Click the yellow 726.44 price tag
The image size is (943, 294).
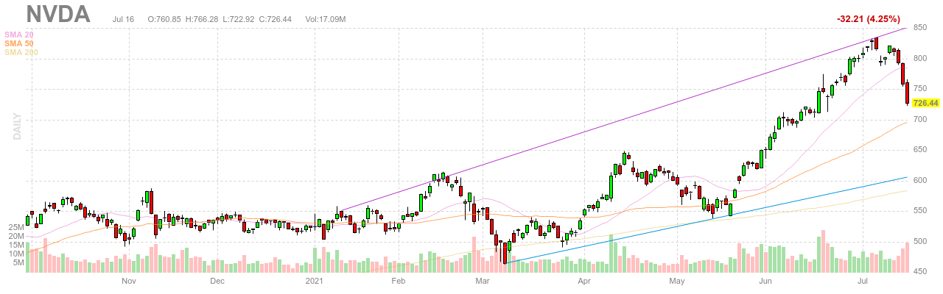click(x=925, y=103)
